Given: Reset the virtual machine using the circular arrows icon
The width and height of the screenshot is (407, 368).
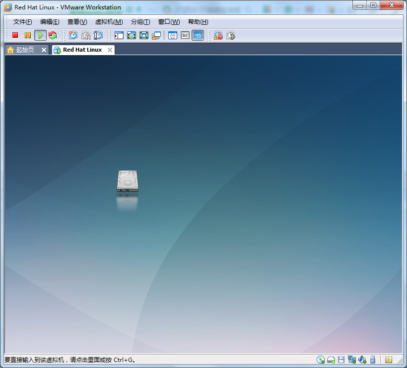Looking at the screenshot, I should pyautogui.click(x=53, y=35).
